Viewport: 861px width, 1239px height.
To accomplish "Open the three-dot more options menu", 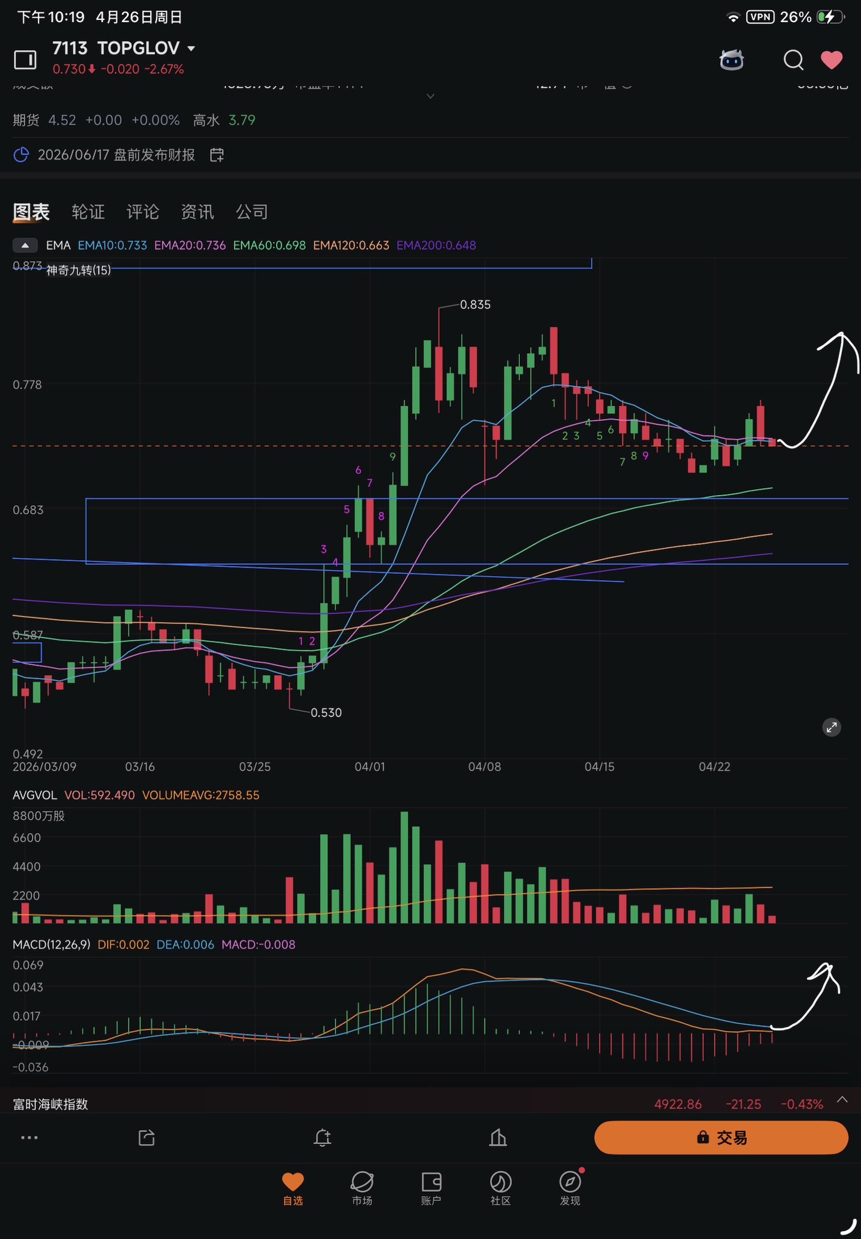I will [x=29, y=1138].
